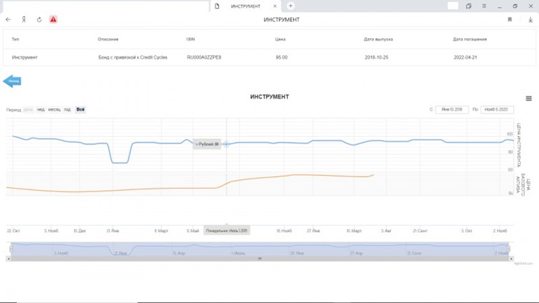The height and width of the screenshot is (303, 539).
Task: Click the blue Назад arrow button
Action: coord(13,81)
